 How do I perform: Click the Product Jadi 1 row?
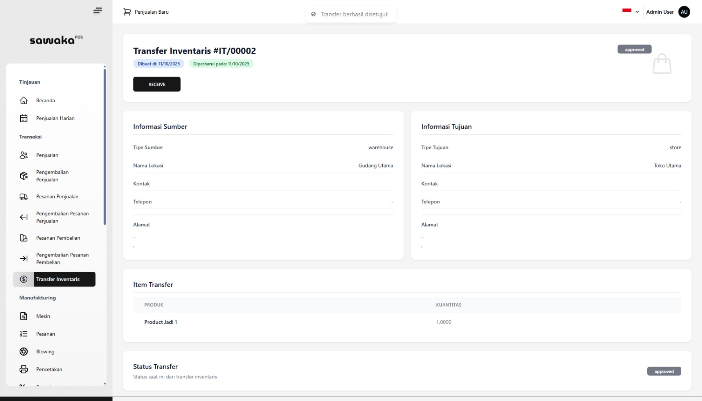coord(160,323)
